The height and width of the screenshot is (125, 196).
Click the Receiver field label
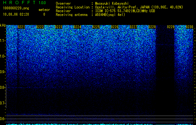pos(63,11)
